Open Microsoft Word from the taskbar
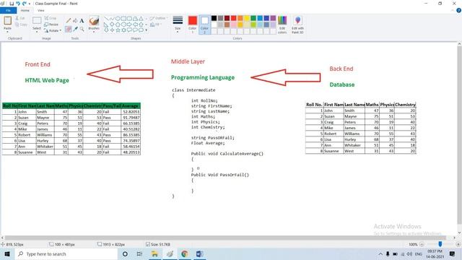The width and height of the screenshot is (462, 260). point(199,254)
